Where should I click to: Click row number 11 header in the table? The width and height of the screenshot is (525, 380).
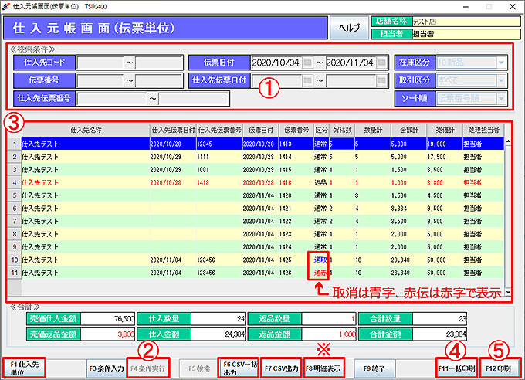15,273
